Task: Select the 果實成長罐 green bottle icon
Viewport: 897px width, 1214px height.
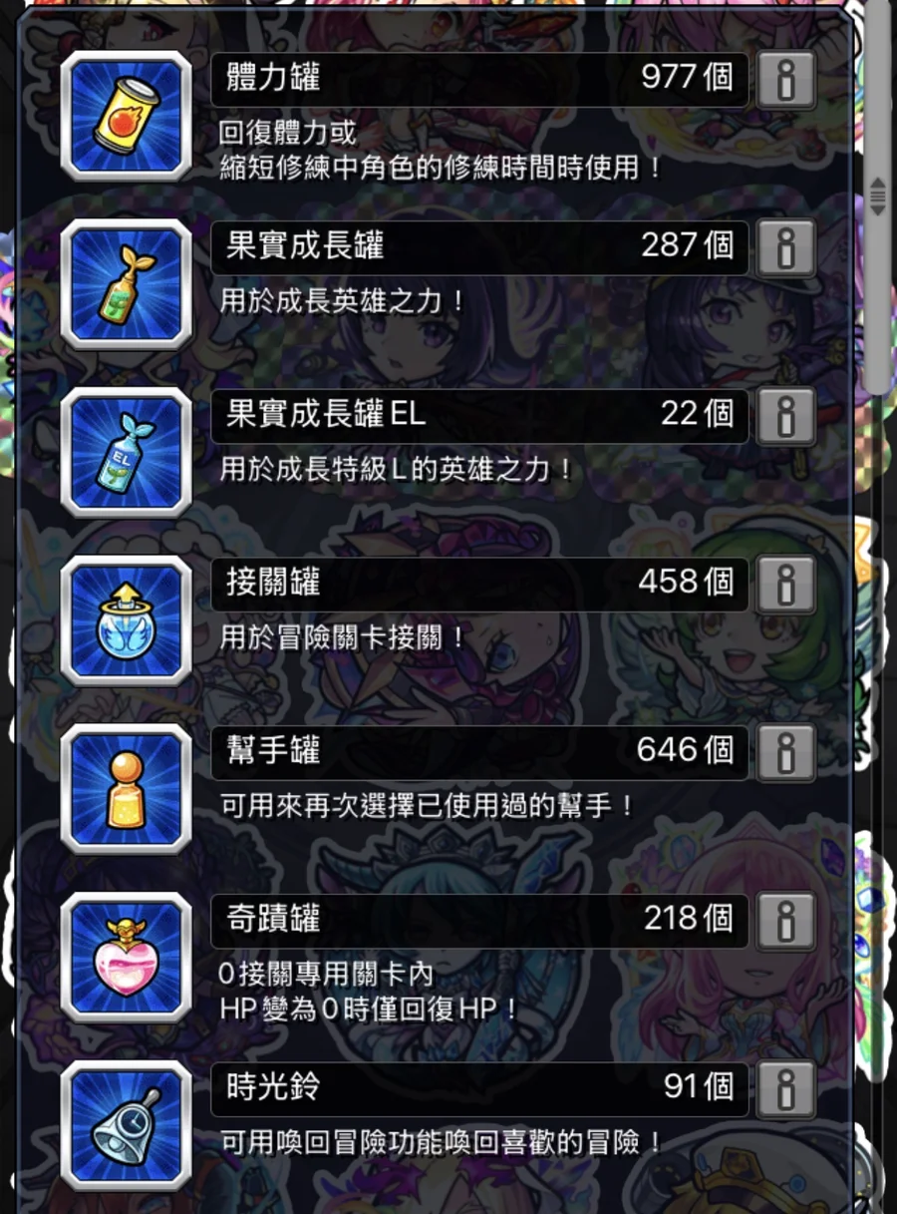Action: click(x=126, y=284)
